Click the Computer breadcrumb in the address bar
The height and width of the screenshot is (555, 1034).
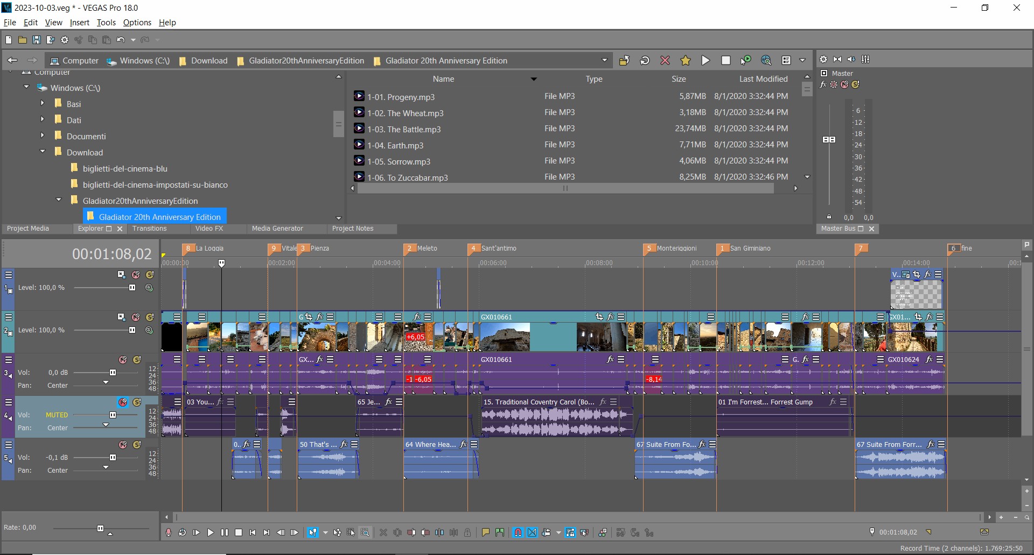75,61
